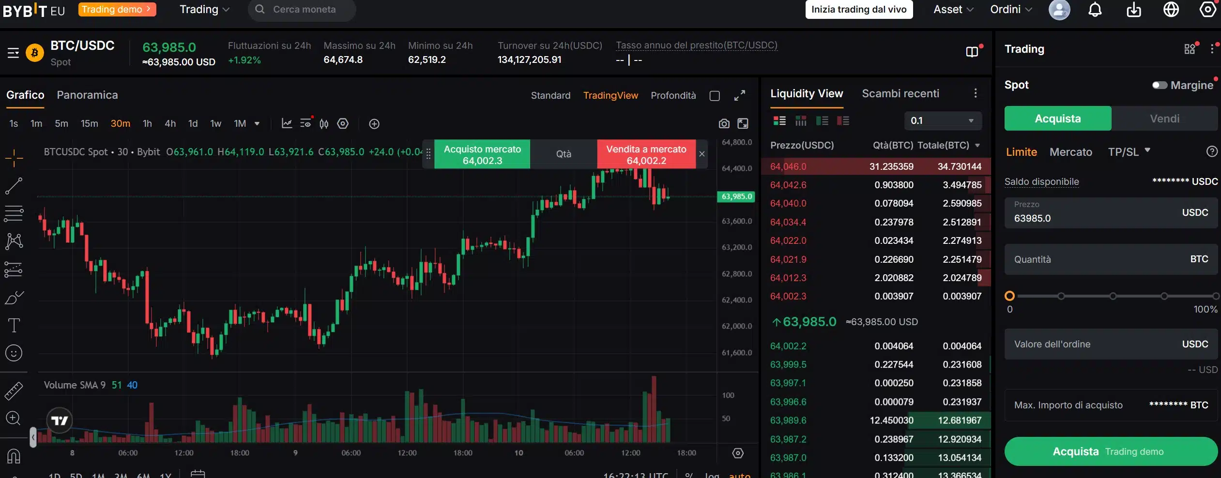The height and width of the screenshot is (478, 1221).
Task: Toggle magnet mode tool
Action: pos(14,456)
